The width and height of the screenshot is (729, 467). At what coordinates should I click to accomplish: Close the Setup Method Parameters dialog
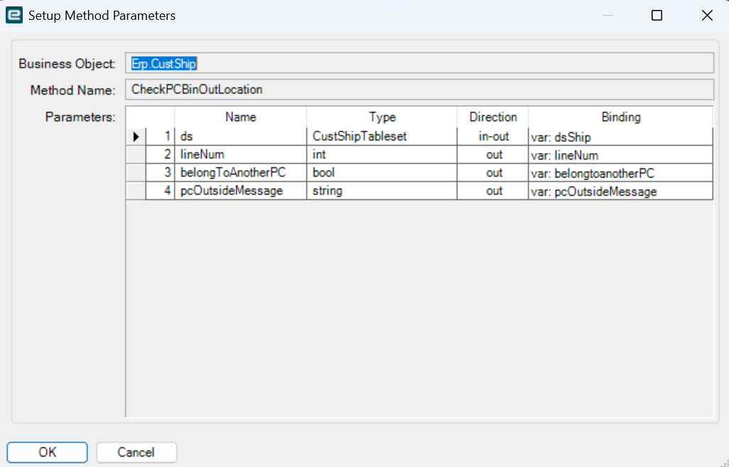click(707, 16)
